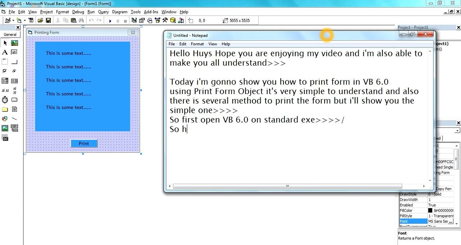This screenshot has width=461, height=245.
Task: Expand the Add Form dropdown arrow
Action: 24,21
